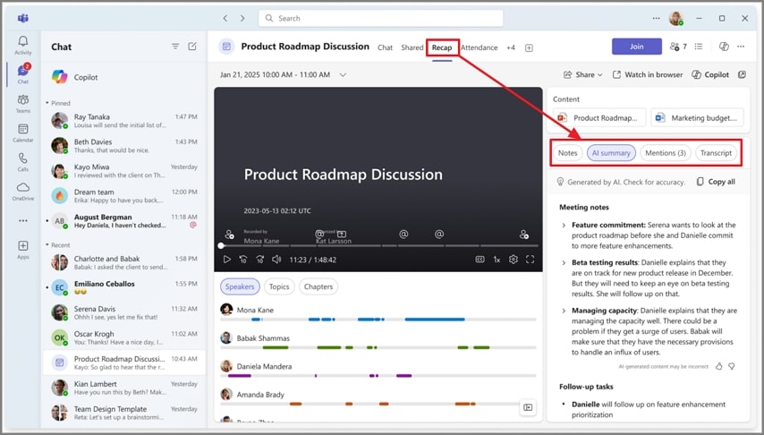The image size is (764, 435).
Task: Expand the Feature commitment note
Action: [564, 226]
